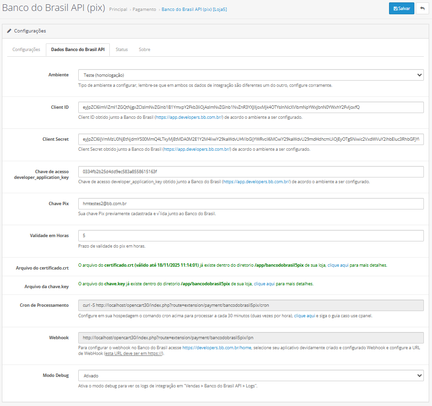Expand the Modo Debug dropdown
The width and height of the screenshot is (432, 406).
[251, 375]
